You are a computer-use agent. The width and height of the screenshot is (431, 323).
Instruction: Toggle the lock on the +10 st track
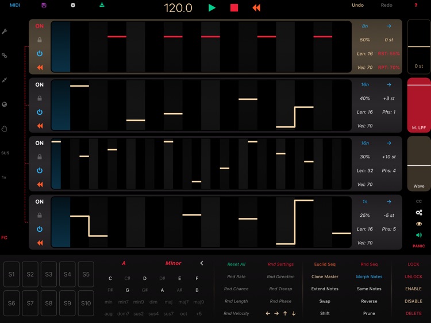(x=40, y=157)
